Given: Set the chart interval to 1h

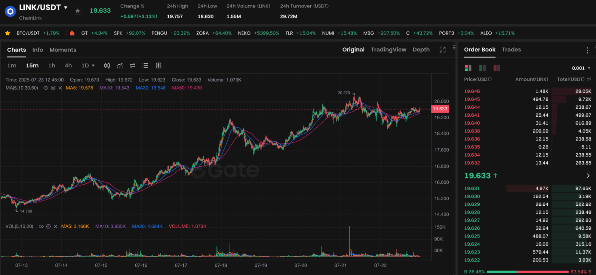Looking at the screenshot, I should 52,65.
